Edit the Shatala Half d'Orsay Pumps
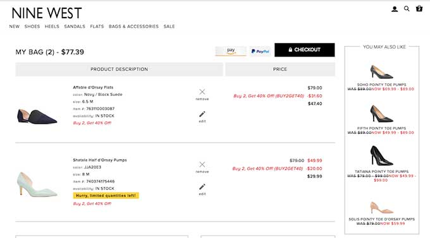 pos(202,189)
